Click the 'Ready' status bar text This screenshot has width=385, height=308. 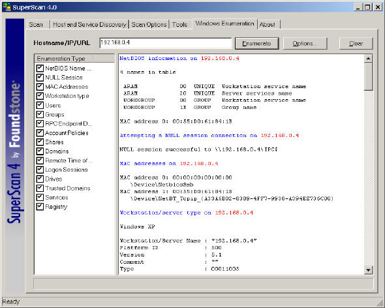(11, 301)
